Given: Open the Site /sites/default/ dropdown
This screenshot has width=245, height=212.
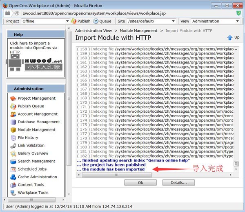Looking at the screenshot, I should coord(151,21).
